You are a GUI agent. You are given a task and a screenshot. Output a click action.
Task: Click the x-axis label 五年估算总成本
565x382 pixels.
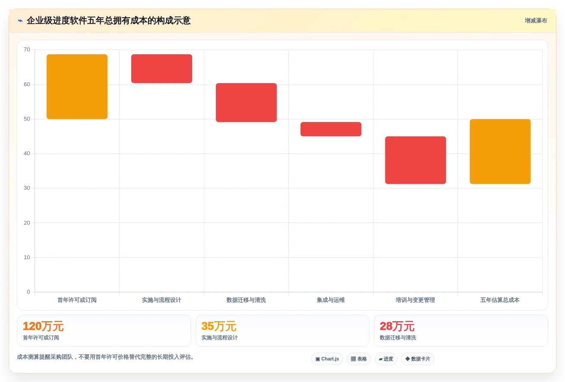(x=500, y=300)
